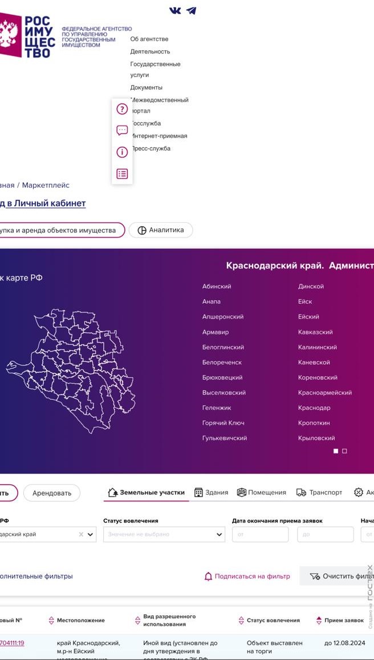This screenshot has height=660, width=374.
Task: Select Апшеронский district
Action: coord(223,317)
